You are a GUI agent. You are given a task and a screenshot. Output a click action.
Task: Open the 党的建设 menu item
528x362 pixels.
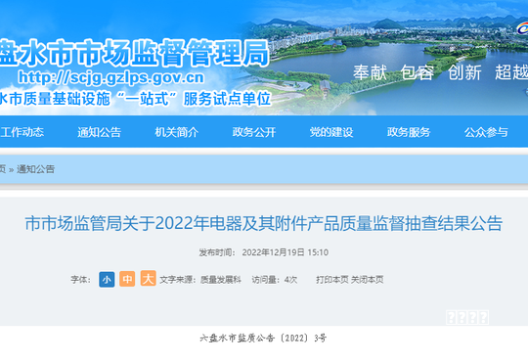click(331, 132)
